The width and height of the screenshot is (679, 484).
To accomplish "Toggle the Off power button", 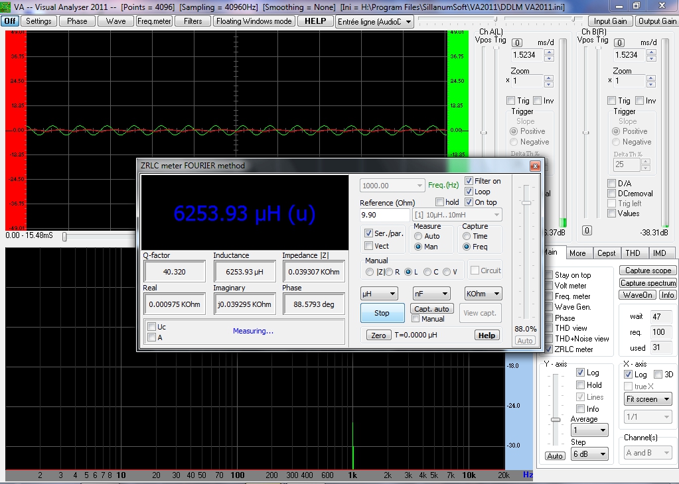I will point(9,21).
